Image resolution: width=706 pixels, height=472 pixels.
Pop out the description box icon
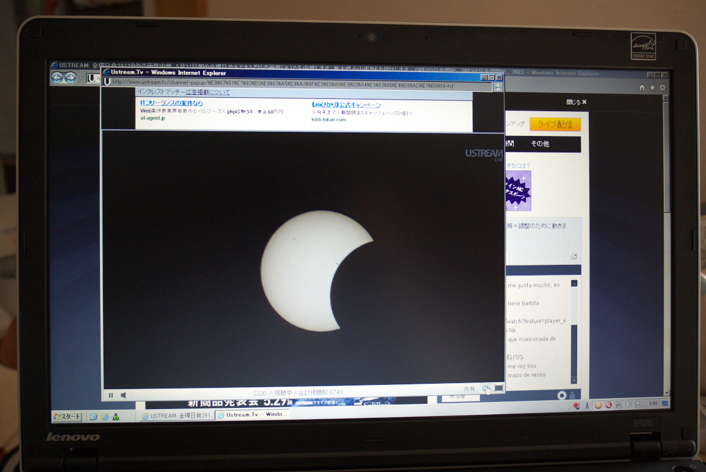574,257
